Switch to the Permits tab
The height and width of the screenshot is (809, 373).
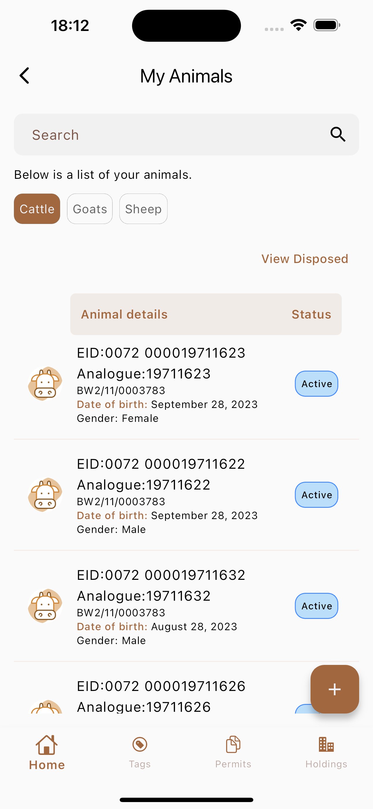click(233, 752)
